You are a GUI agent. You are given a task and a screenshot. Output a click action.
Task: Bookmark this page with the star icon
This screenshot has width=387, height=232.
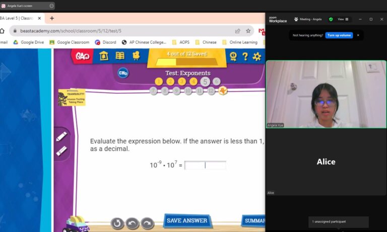point(248,31)
